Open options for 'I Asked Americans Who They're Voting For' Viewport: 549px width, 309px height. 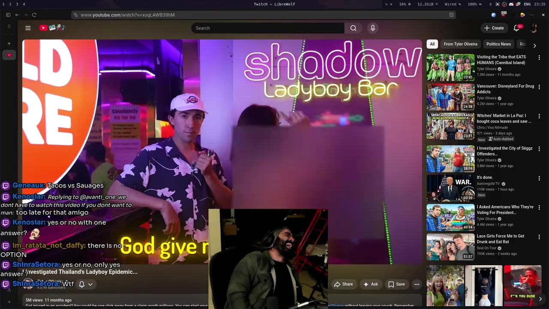[539, 207]
